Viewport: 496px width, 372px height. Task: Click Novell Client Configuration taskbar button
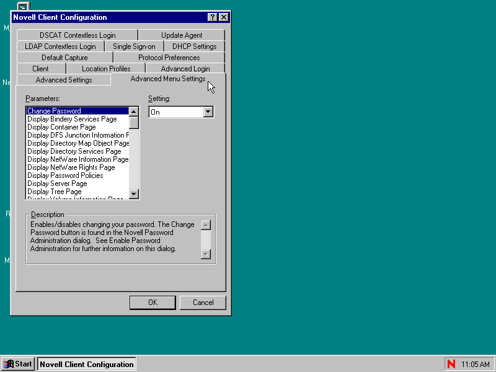87,364
